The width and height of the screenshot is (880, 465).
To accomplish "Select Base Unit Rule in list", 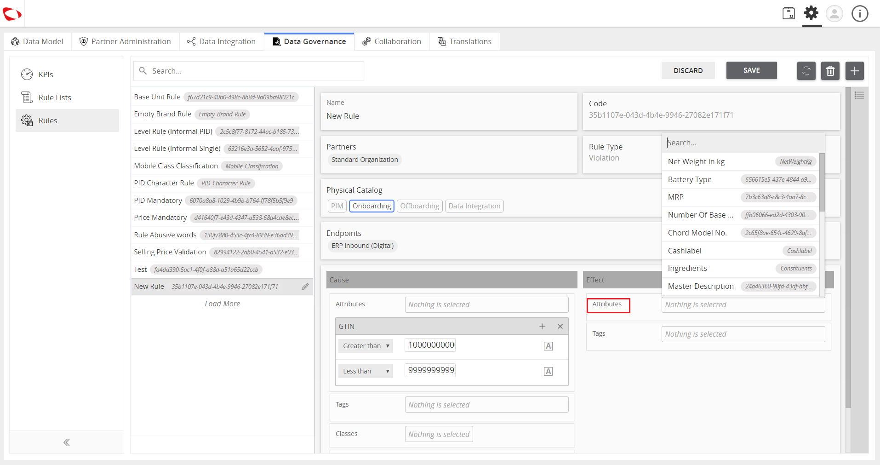I will (223, 97).
